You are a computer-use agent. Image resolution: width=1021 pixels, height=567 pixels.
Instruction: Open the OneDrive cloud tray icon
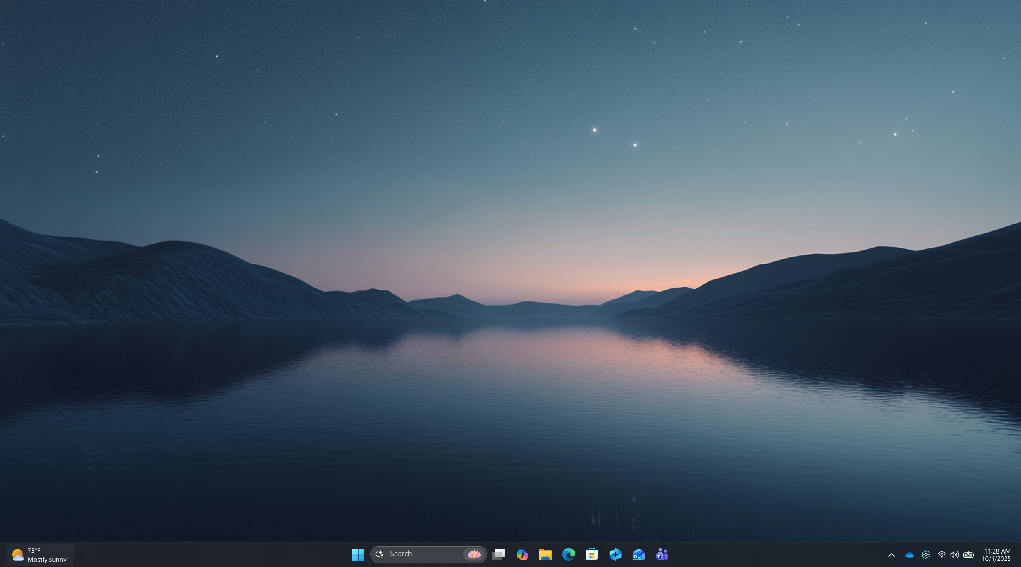pos(910,555)
